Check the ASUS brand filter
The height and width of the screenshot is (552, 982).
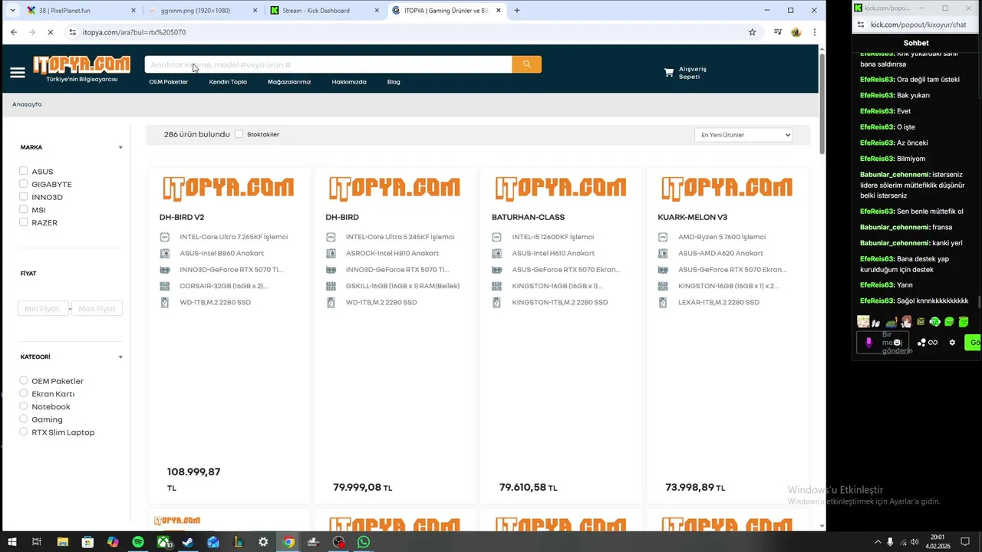tap(24, 171)
